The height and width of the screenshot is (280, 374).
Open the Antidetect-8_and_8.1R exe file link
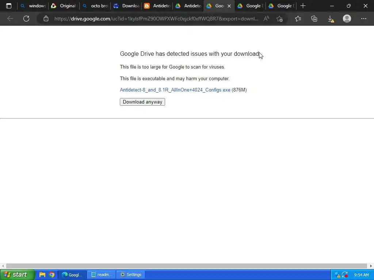coord(175,90)
